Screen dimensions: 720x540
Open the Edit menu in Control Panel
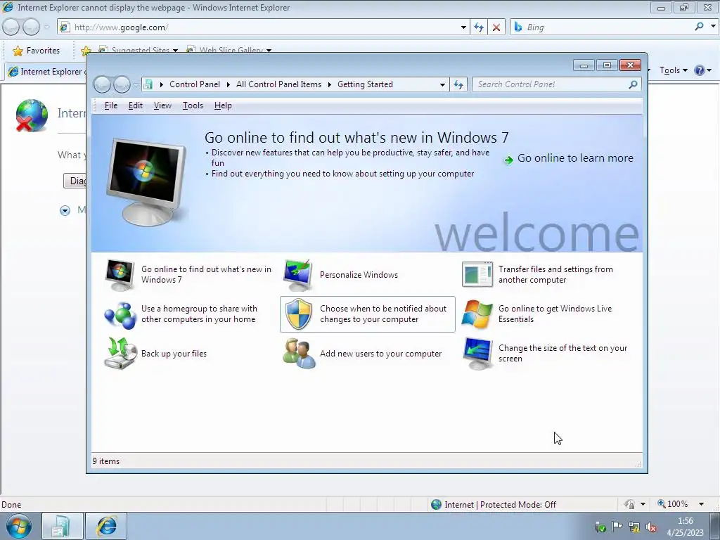click(136, 105)
